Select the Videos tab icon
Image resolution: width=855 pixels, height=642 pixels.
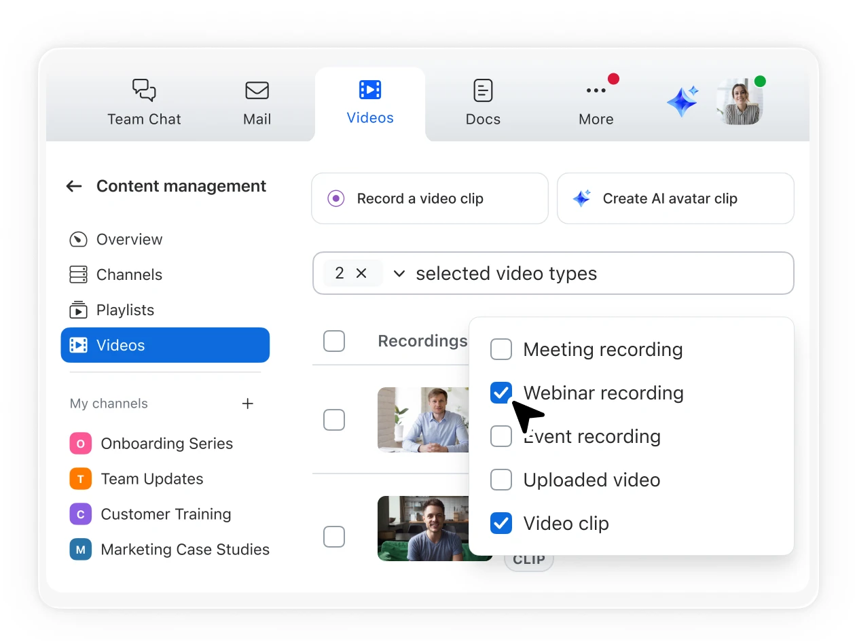[x=369, y=88]
